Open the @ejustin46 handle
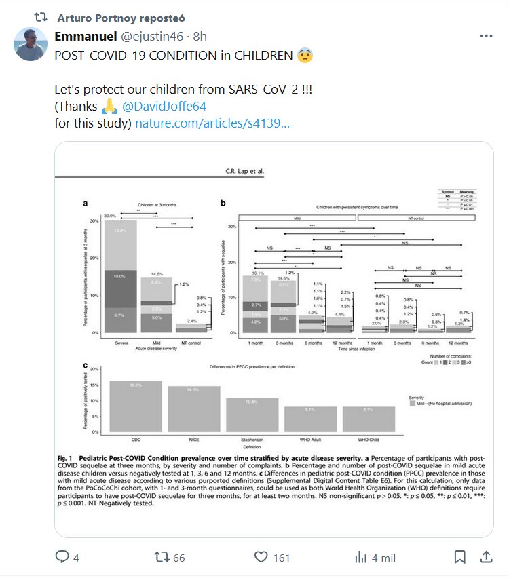The width and height of the screenshot is (509, 578). point(152,36)
